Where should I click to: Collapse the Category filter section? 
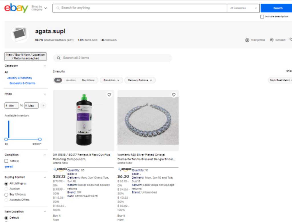pyautogui.click(x=45, y=66)
